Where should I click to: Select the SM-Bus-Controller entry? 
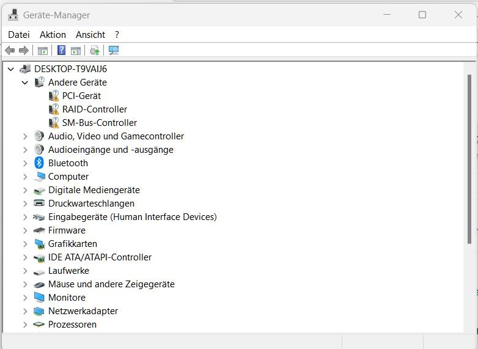pyautogui.click(x=100, y=122)
